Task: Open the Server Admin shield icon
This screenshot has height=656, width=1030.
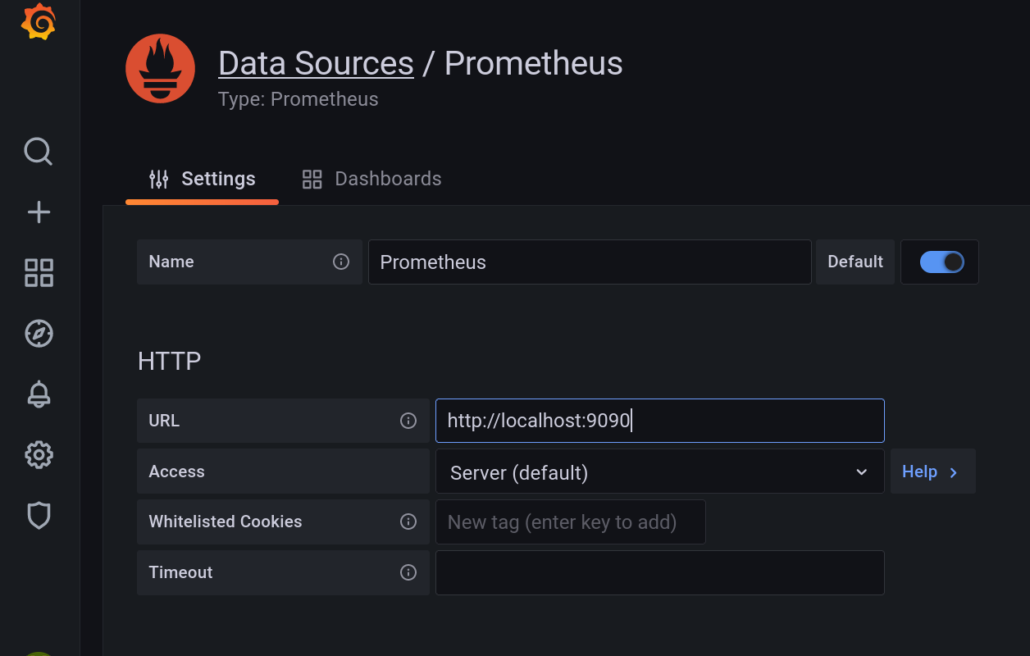Action: pyautogui.click(x=39, y=515)
